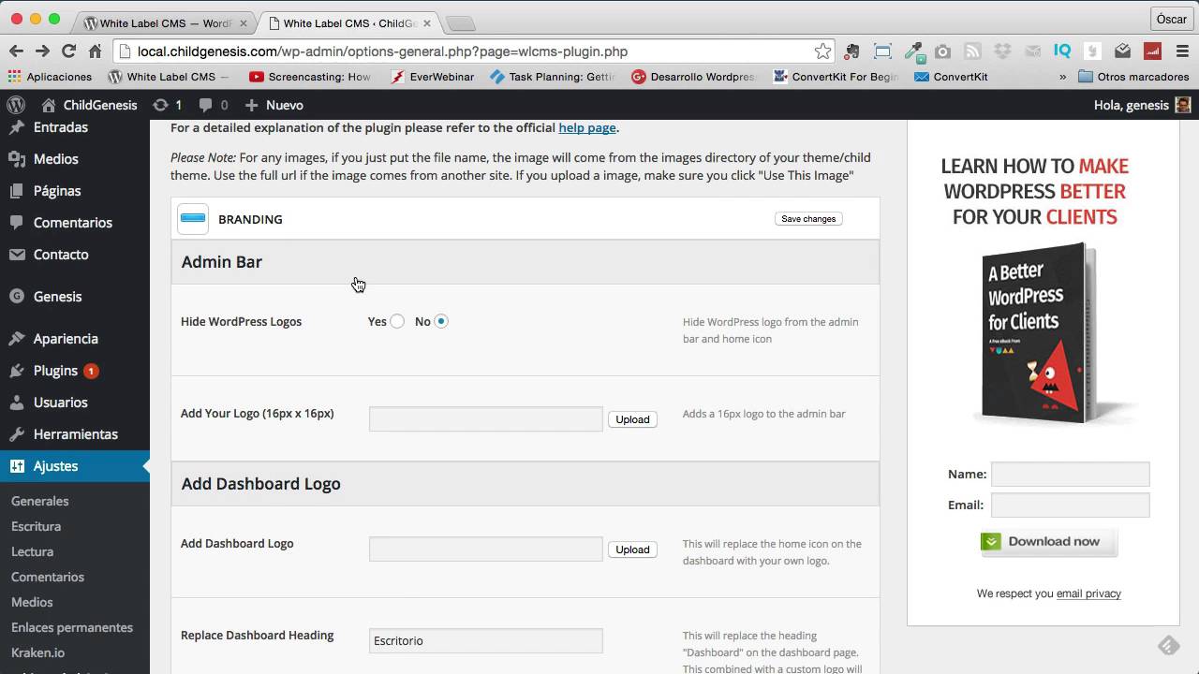Show hidden bookmarks with the chevron

(1062, 77)
